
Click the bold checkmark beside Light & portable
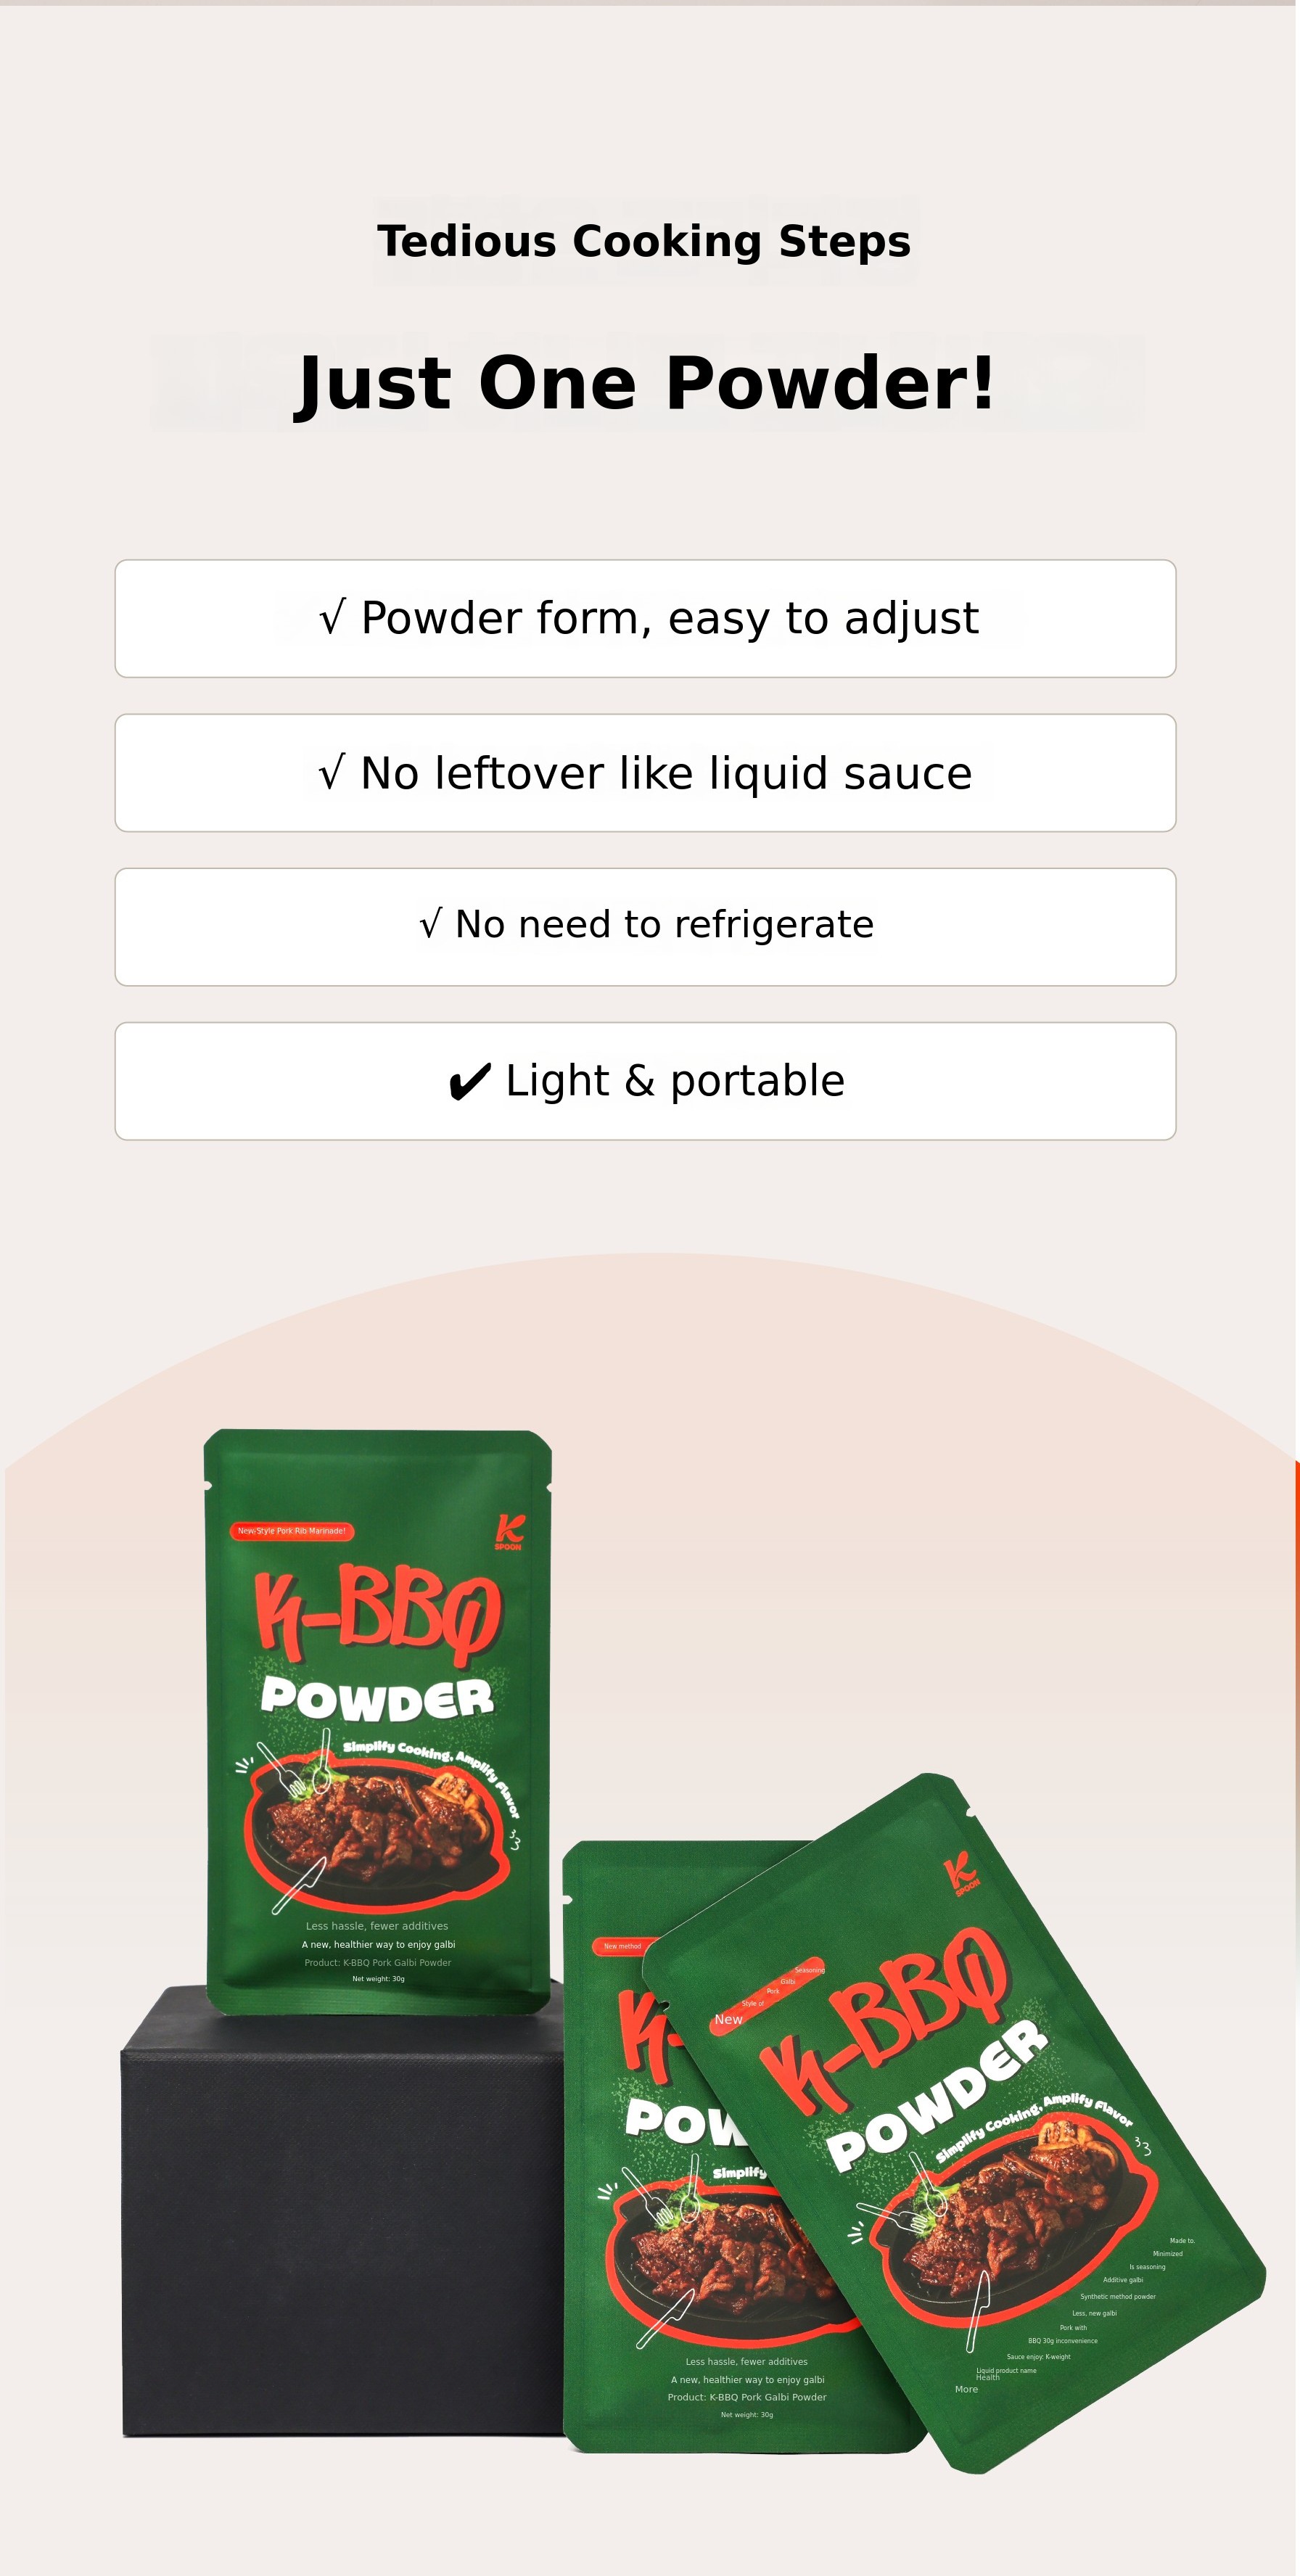coord(469,1081)
